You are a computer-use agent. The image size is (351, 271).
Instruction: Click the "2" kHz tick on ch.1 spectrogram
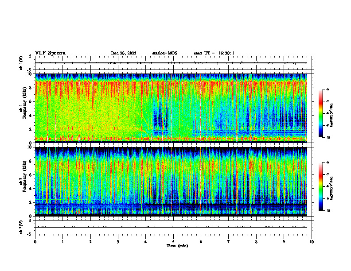pyautogui.click(x=30, y=129)
